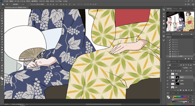Screen dimensions: 195x106
Task: Select the Eraser tool in the toolbox
Action: pos(2,42)
